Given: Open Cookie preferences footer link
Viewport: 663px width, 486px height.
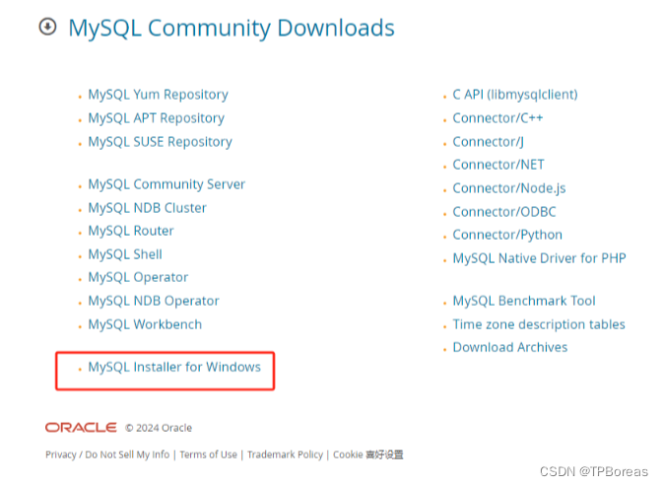Looking at the screenshot, I should click(x=367, y=454).
